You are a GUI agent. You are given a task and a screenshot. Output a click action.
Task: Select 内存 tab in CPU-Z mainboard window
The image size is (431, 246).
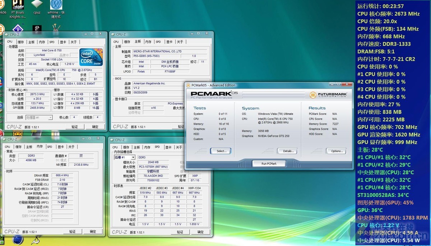pyautogui.click(x=148, y=42)
